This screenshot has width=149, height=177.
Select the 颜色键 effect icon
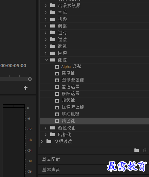click(x=57, y=121)
